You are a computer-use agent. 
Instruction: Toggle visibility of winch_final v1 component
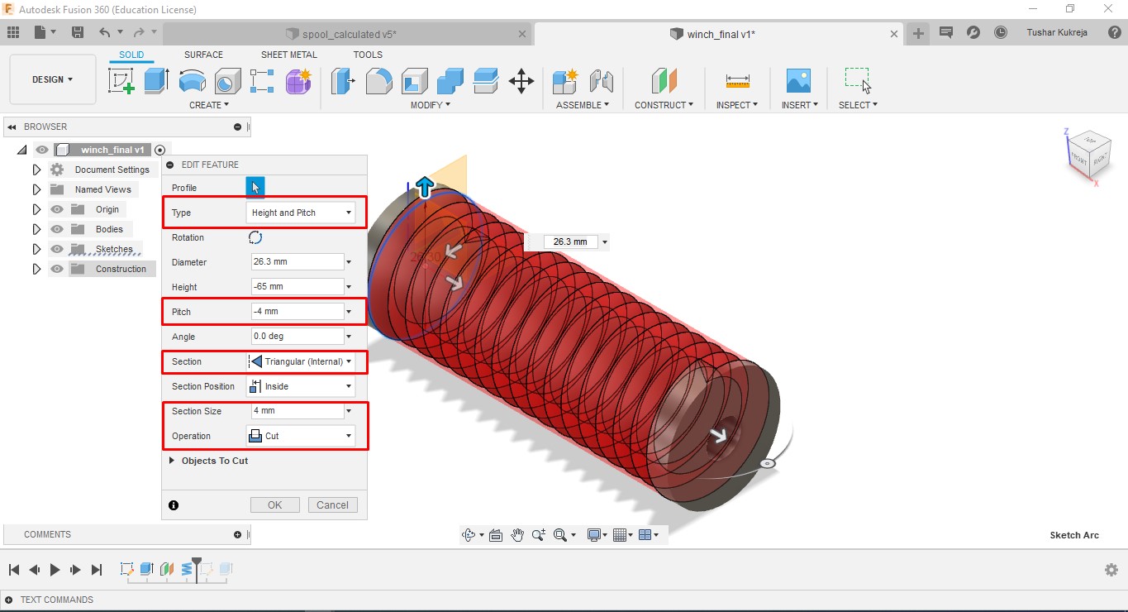coord(42,150)
